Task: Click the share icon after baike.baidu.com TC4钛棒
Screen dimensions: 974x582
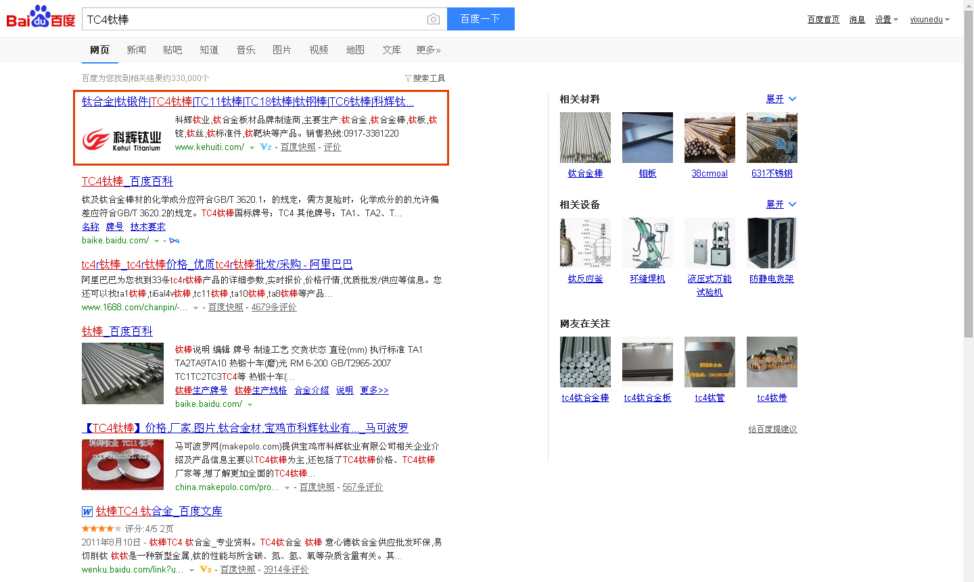Action: 174,241
